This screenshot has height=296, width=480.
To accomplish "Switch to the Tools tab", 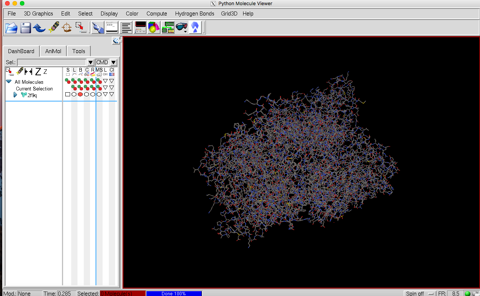I will (79, 51).
